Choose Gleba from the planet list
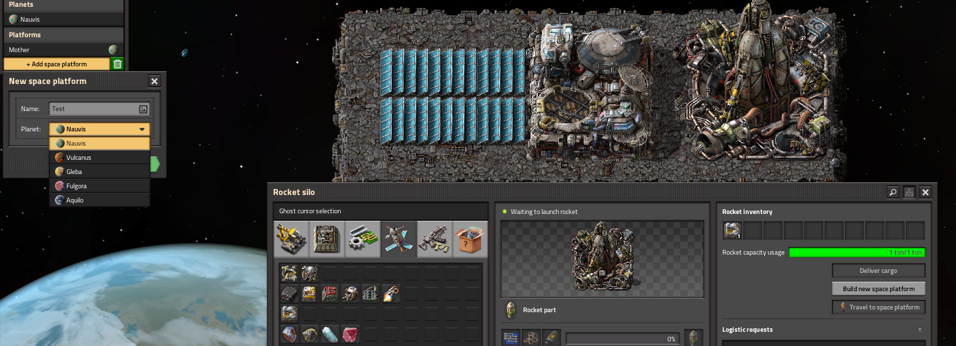 pyautogui.click(x=100, y=172)
